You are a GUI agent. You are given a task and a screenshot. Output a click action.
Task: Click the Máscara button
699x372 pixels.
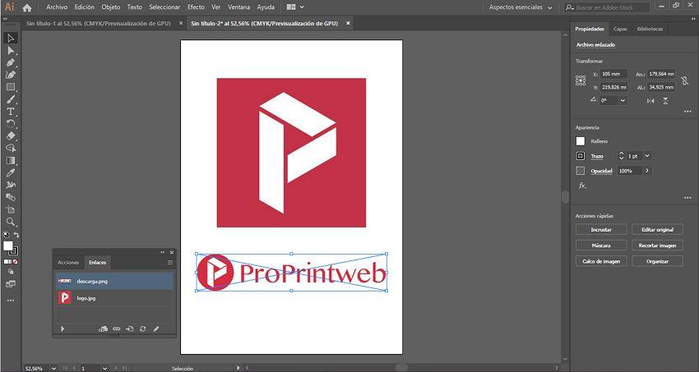601,246
